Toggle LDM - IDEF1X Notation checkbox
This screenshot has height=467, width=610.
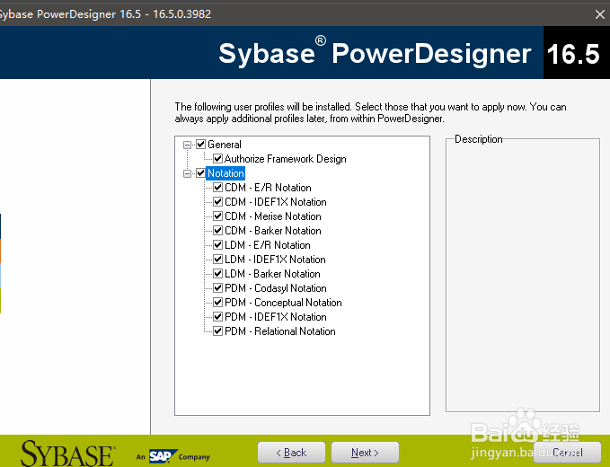[x=217, y=260]
